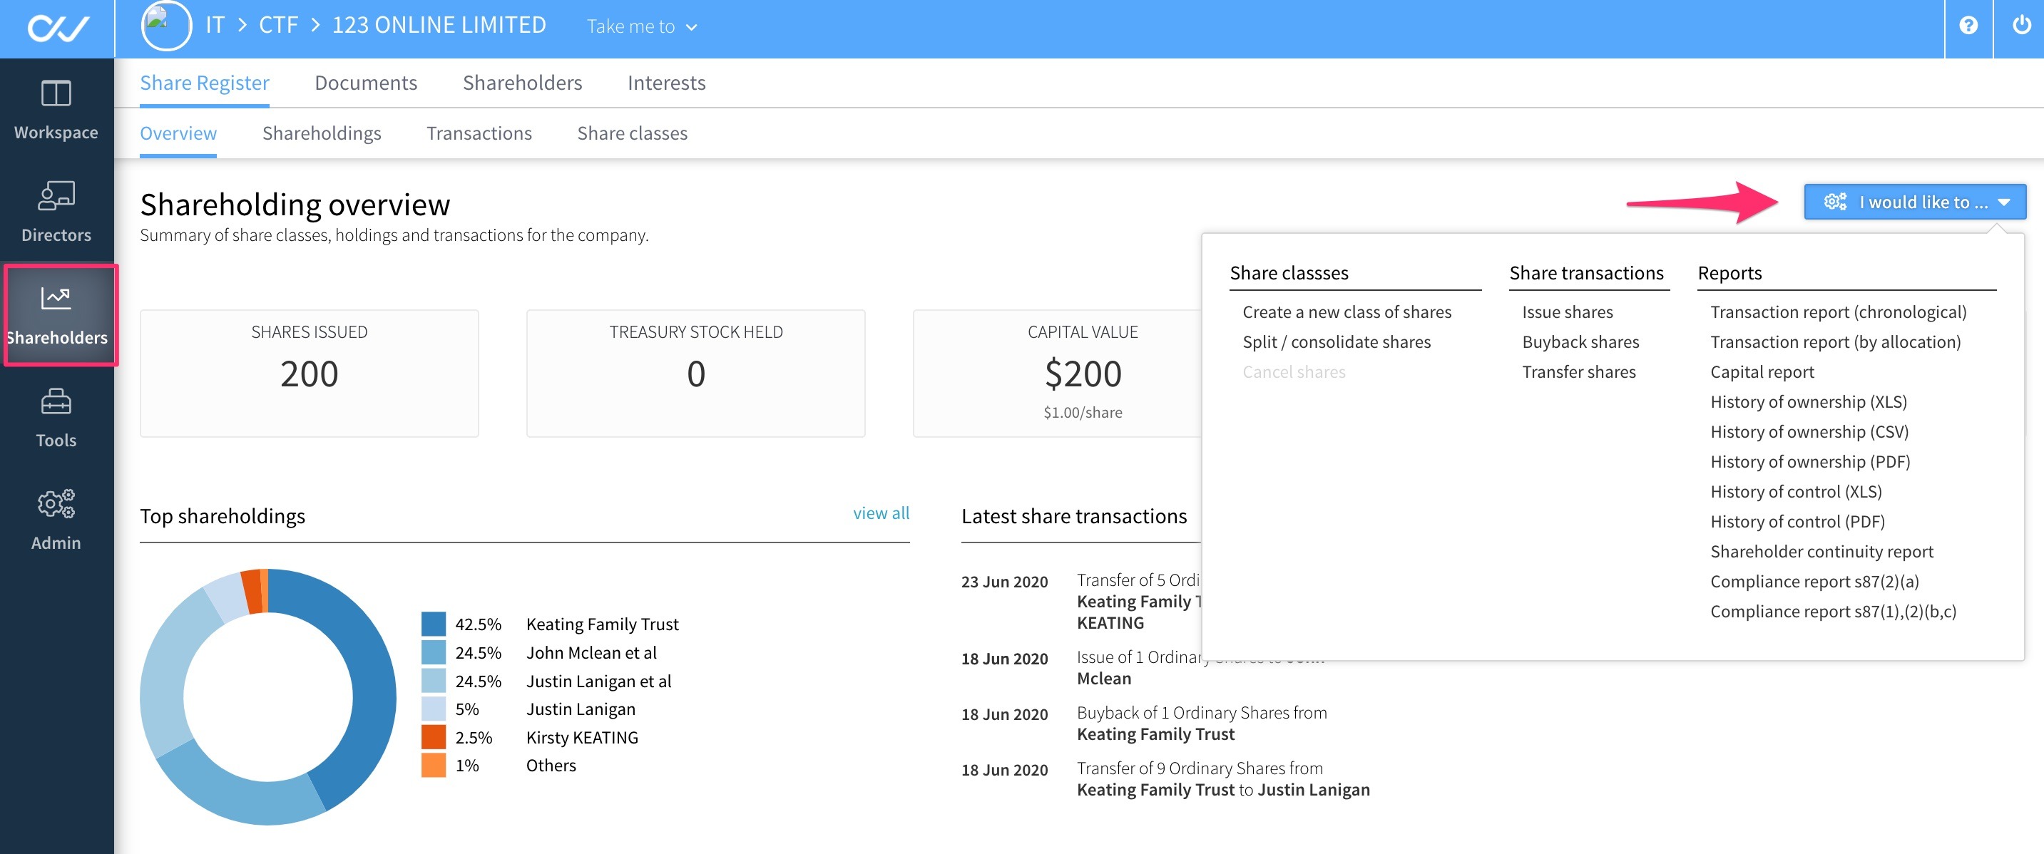Click the app logo at top left
2044x854 pixels.
57,29
